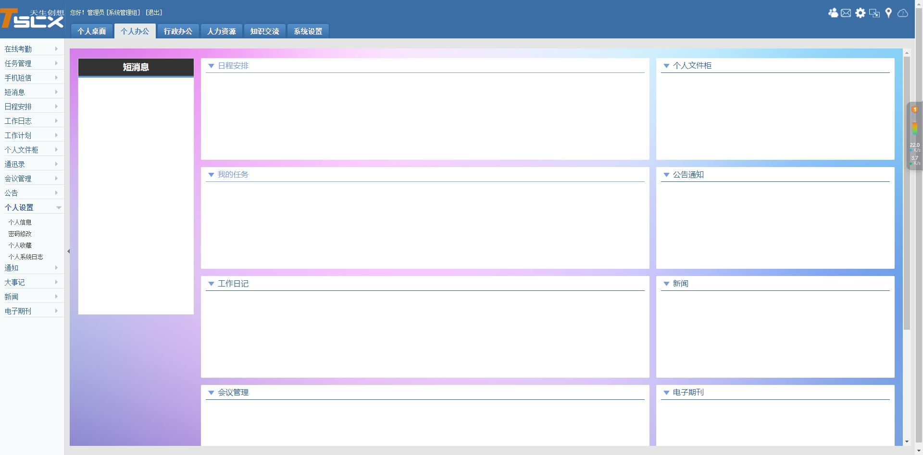Screen dimensions: 923x455
Task: Switch to the 系统设置 tab
Action: 308,31
